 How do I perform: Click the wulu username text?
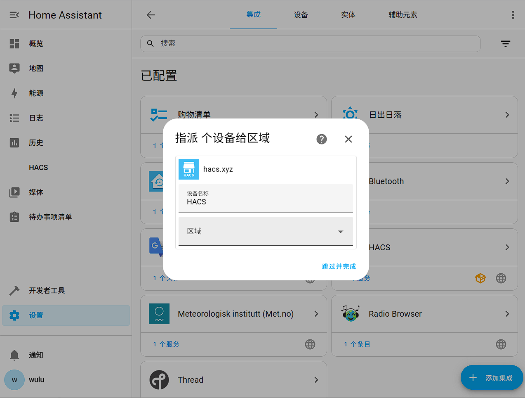[x=37, y=380]
